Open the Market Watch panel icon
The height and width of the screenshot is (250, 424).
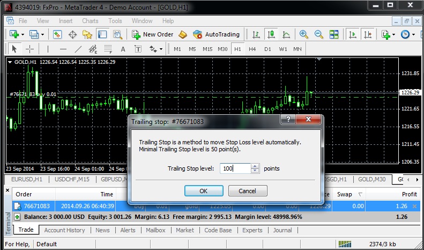click(57, 34)
